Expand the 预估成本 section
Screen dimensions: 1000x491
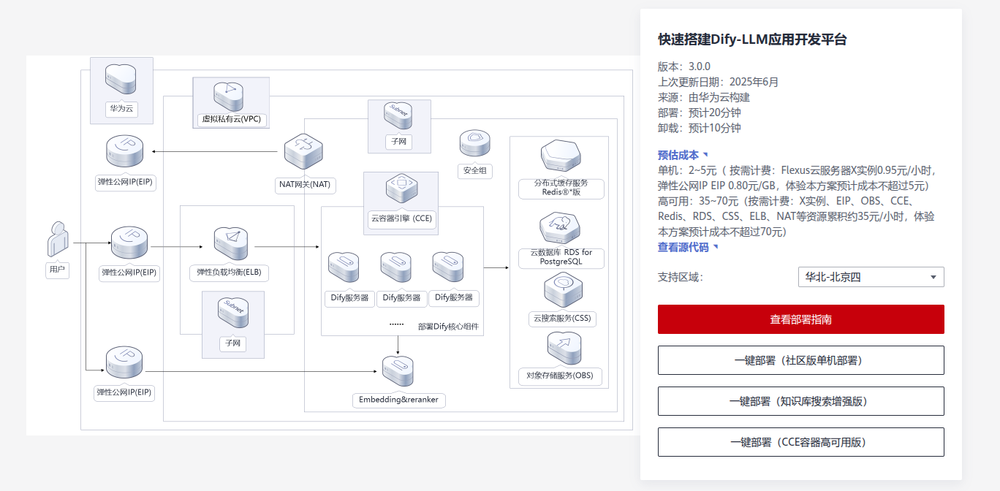coord(683,155)
